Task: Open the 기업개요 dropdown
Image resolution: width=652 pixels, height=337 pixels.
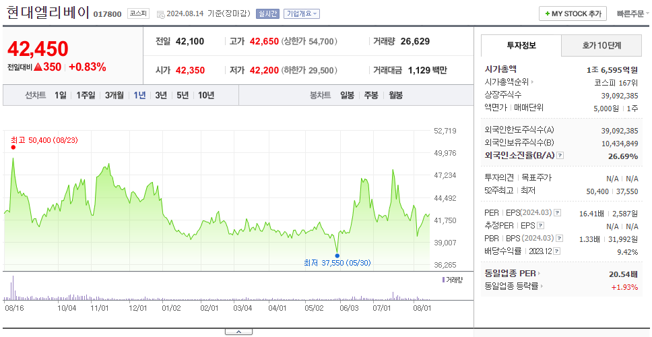Action: (302, 13)
